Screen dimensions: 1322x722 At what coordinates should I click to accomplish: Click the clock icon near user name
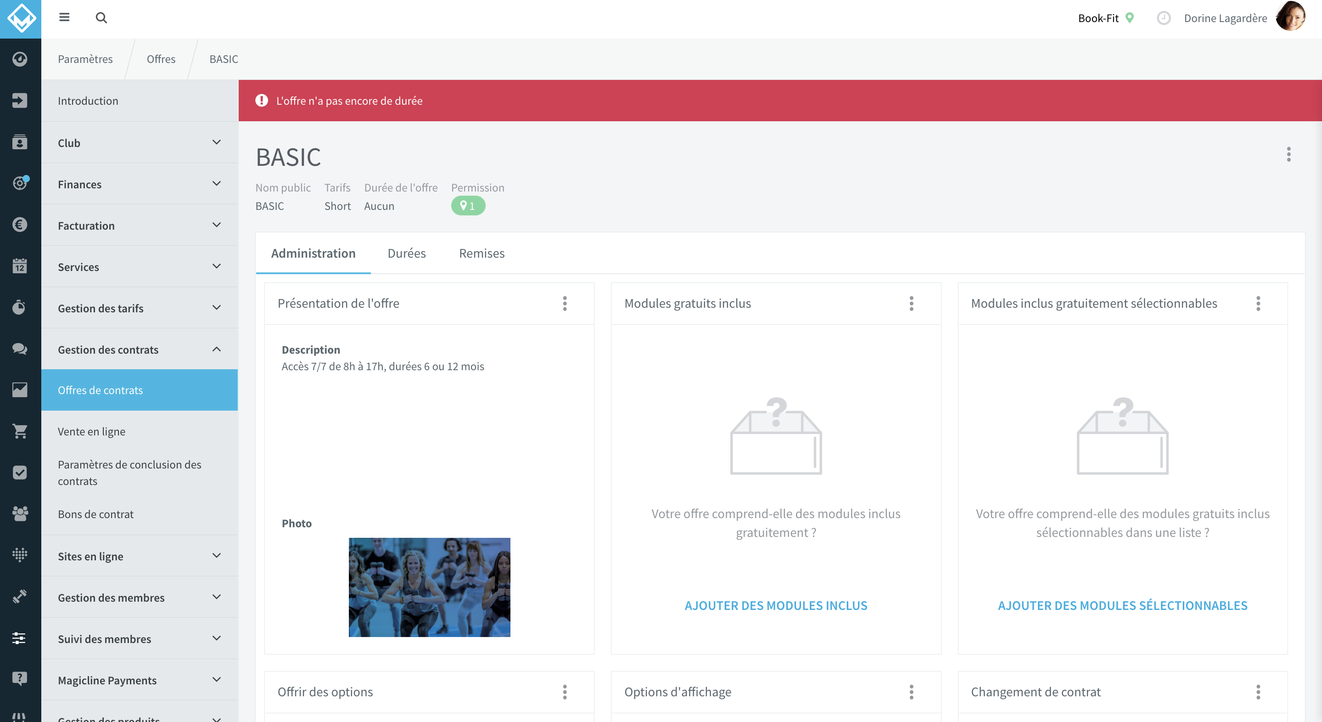click(x=1164, y=18)
